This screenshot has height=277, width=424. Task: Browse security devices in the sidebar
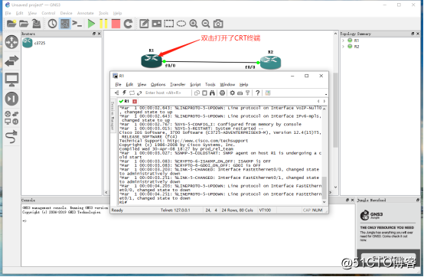[x=11, y=99]
